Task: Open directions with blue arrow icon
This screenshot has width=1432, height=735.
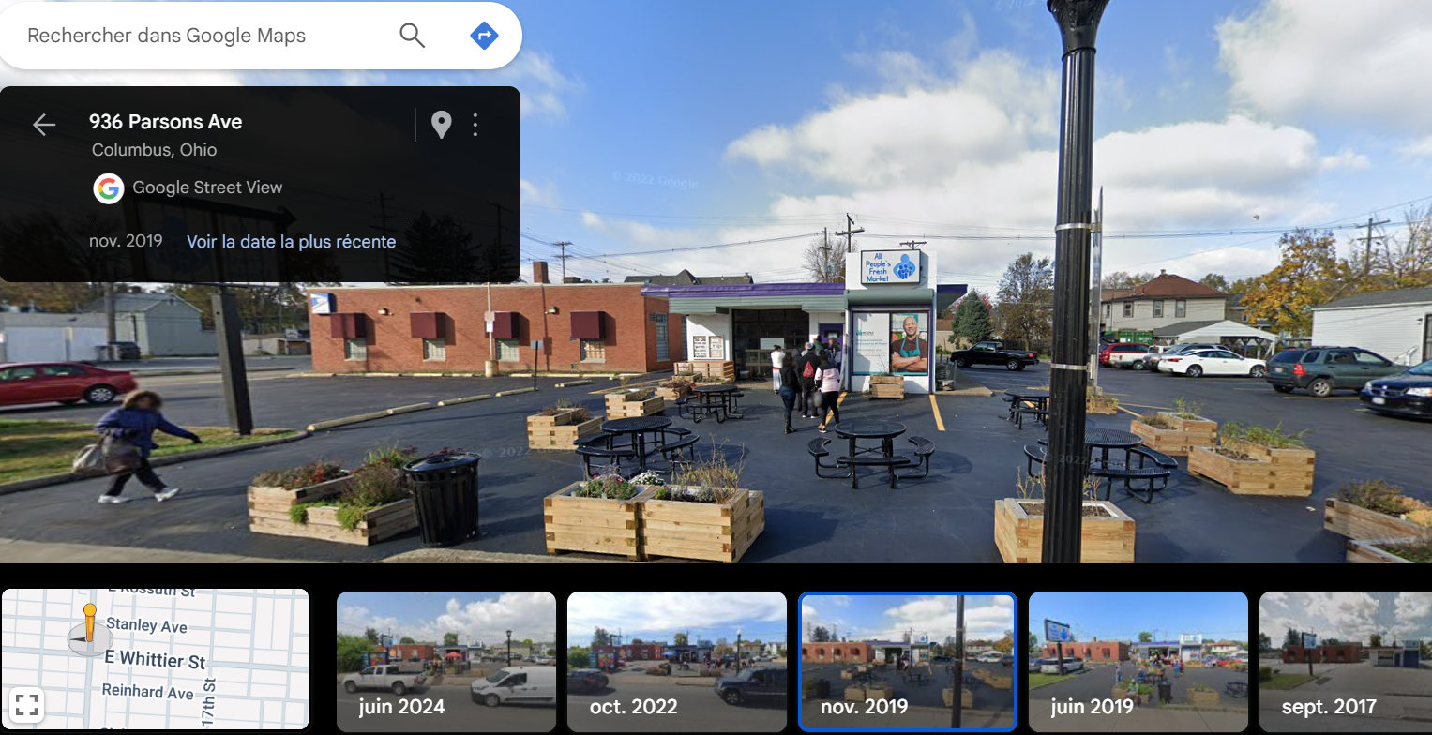Action: tap(484, 36)
